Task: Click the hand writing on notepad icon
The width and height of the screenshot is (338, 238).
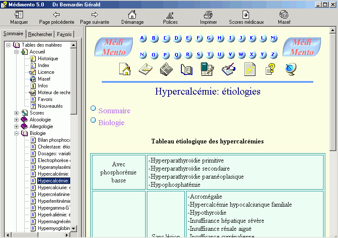Action: (229, 69)
